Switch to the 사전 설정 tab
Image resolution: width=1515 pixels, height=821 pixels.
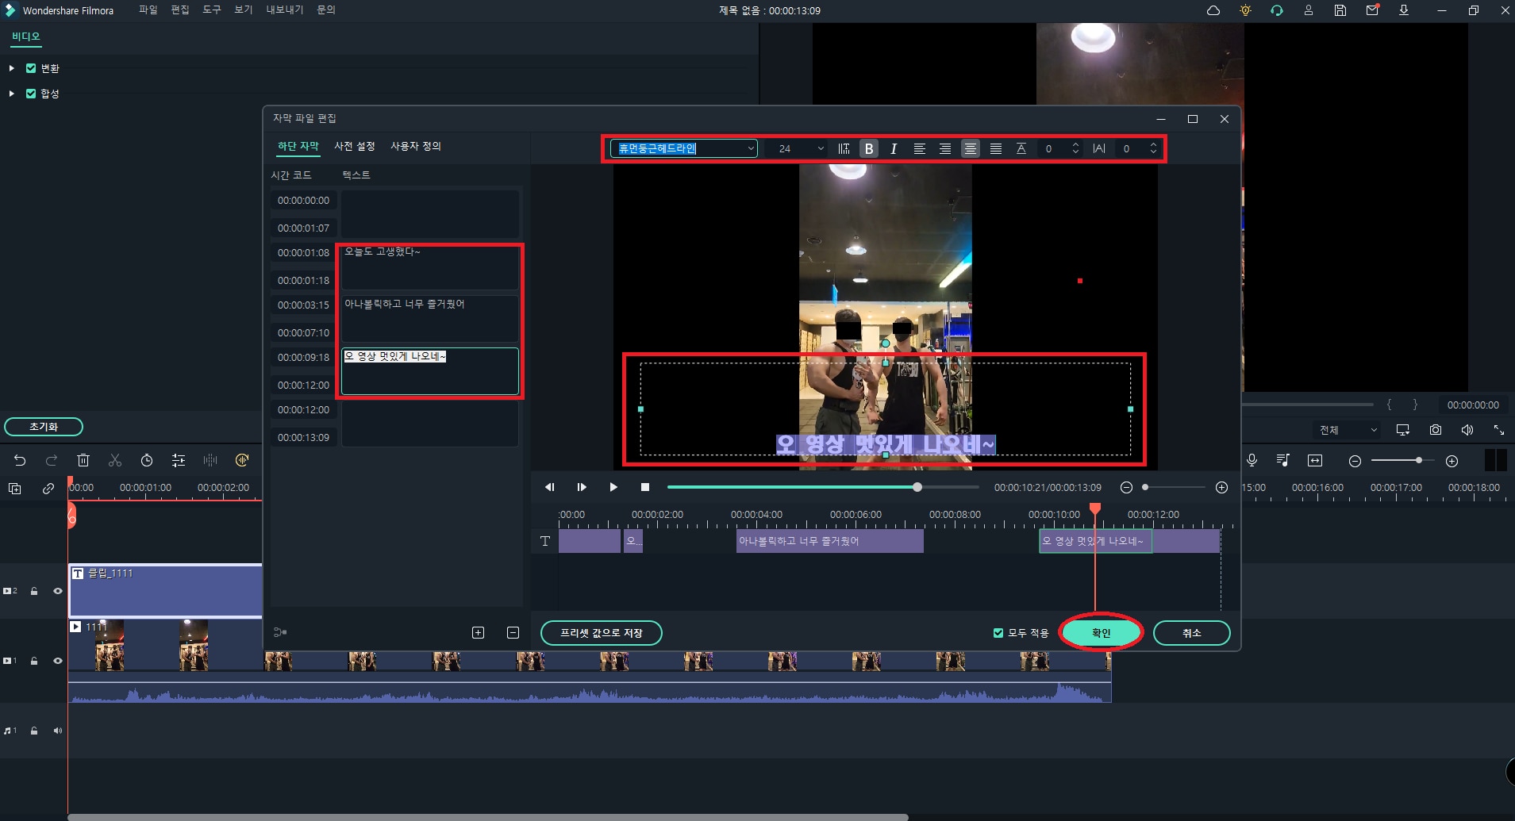point(354,146)
